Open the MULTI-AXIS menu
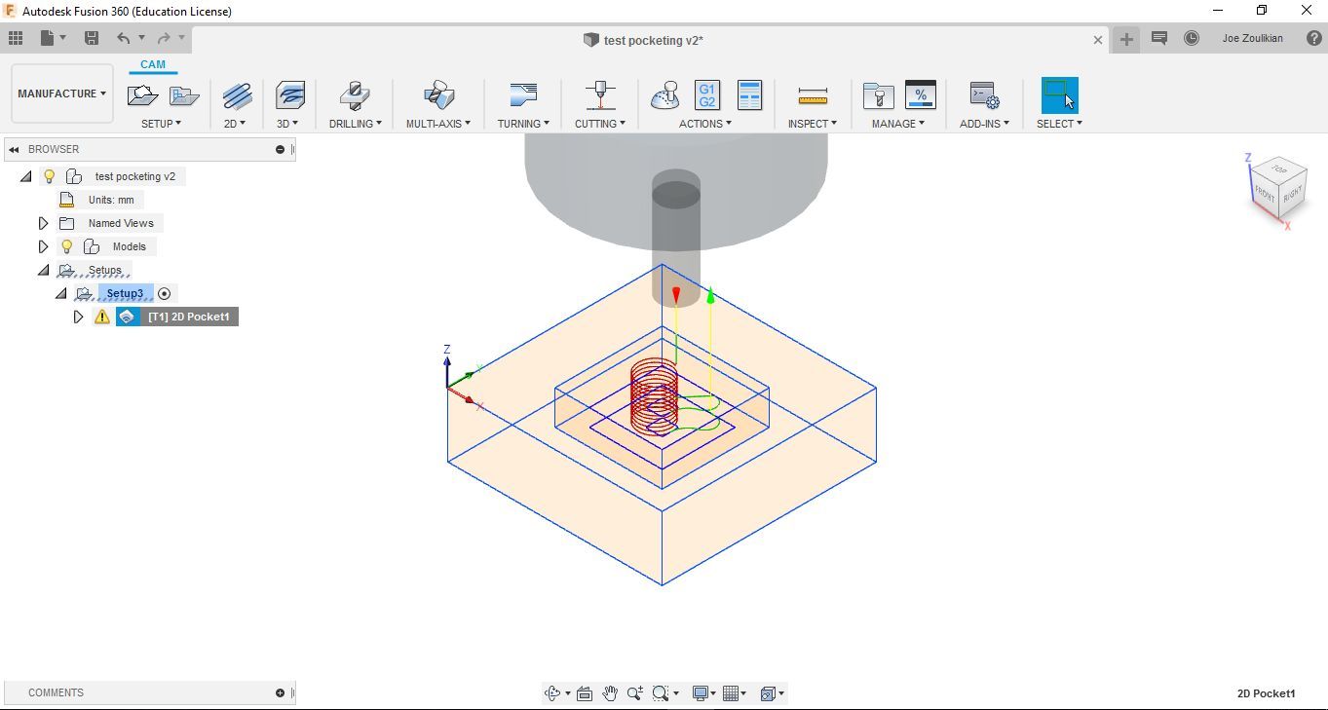The height and width of the screenshot is (710, 1328). point(438,124)
